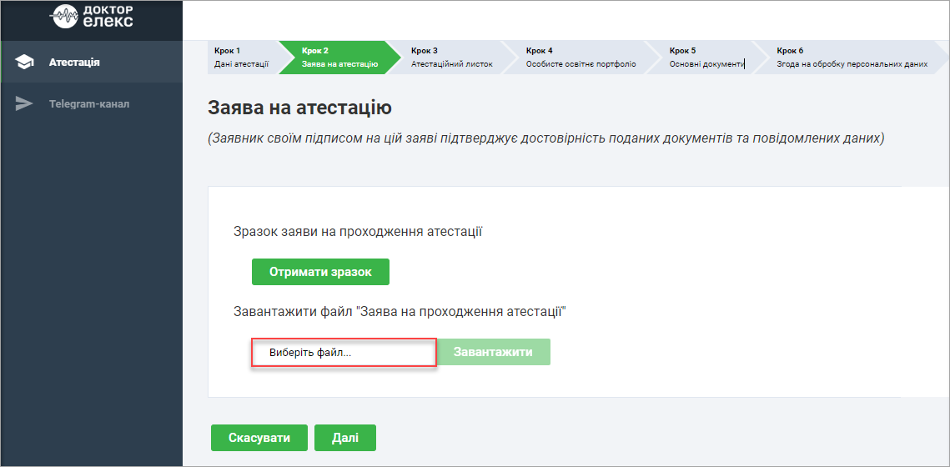Go to Крок 6 Згода на обробку персональних даних
Viewport: 950px width, 467px height.
pos(851,57)
